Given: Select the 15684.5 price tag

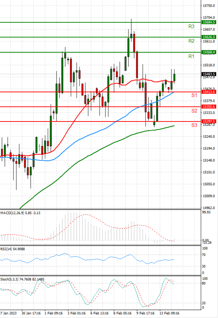Looking at the screenshot, I should 209,22.
